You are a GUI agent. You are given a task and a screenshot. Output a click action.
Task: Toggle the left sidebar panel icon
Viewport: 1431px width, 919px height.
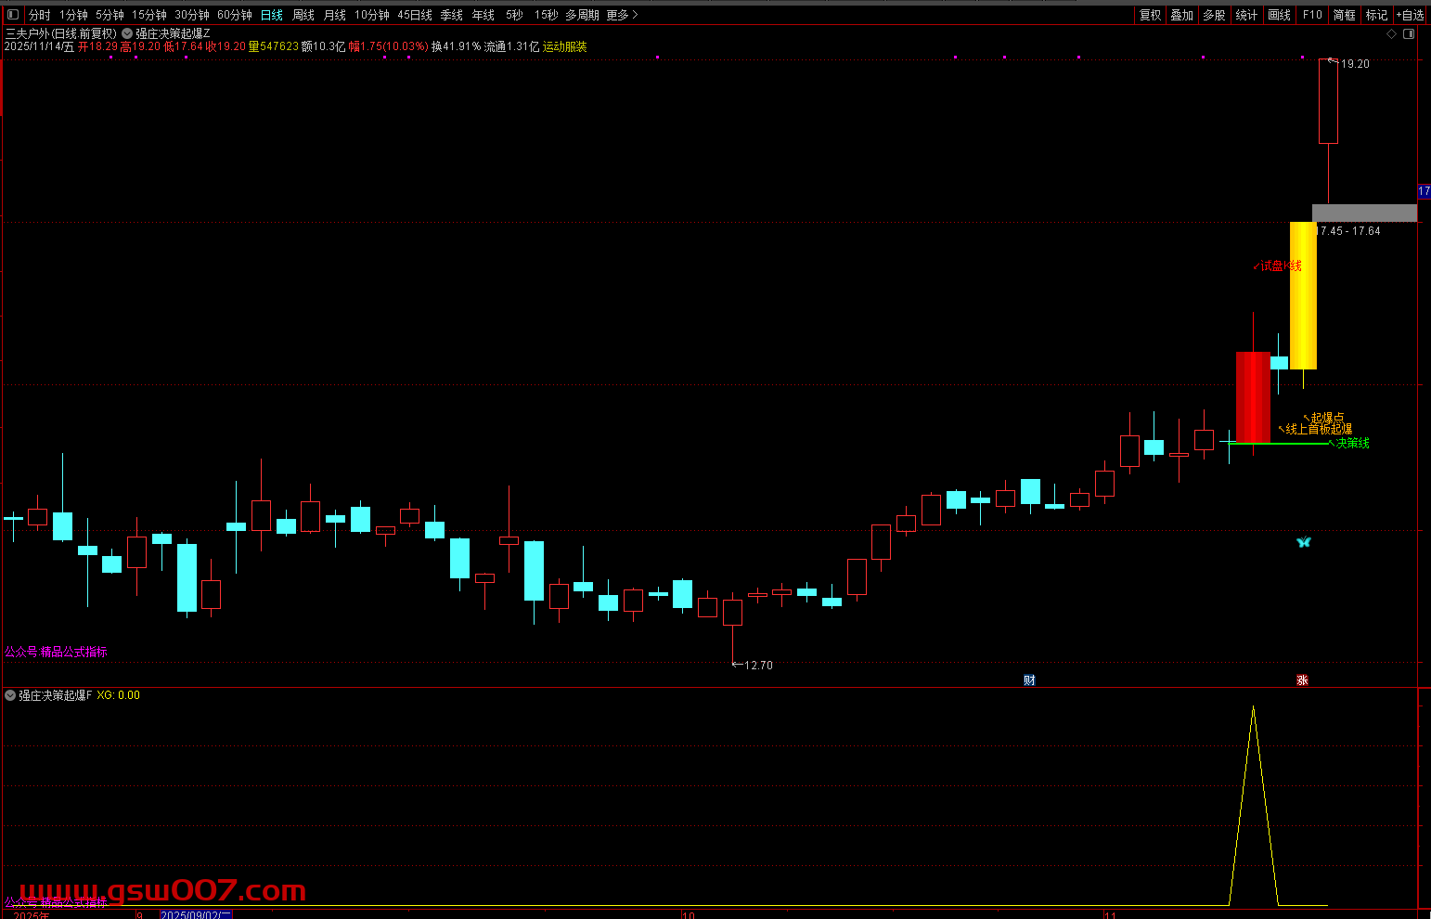point(13,15)
